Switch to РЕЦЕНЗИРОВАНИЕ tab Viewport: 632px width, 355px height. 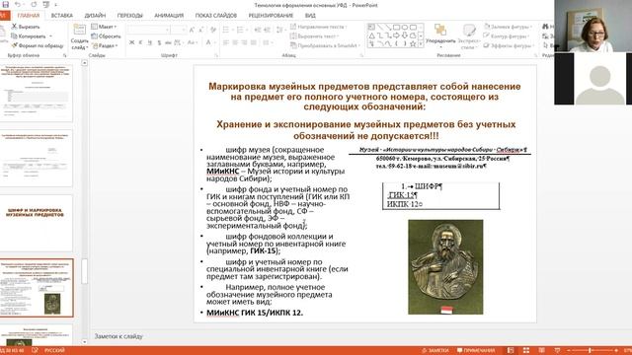[x=271, y=16]
